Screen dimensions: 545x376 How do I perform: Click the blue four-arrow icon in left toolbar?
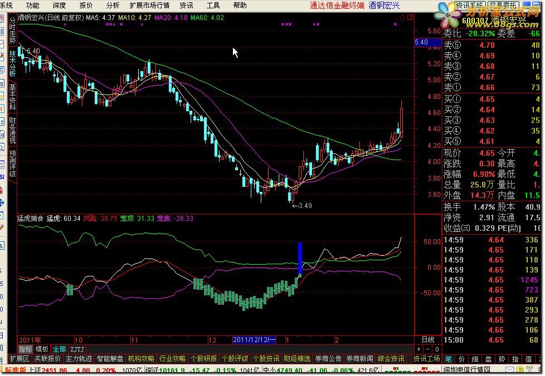point(2,202)
